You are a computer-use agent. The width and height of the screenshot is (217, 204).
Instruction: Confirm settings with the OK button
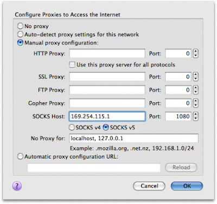pyautogui.click(x=187, y=186)
